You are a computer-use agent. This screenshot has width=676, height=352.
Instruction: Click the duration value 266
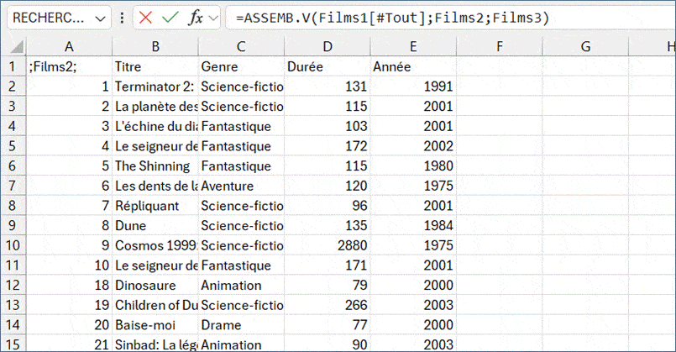tap(328, 305)
